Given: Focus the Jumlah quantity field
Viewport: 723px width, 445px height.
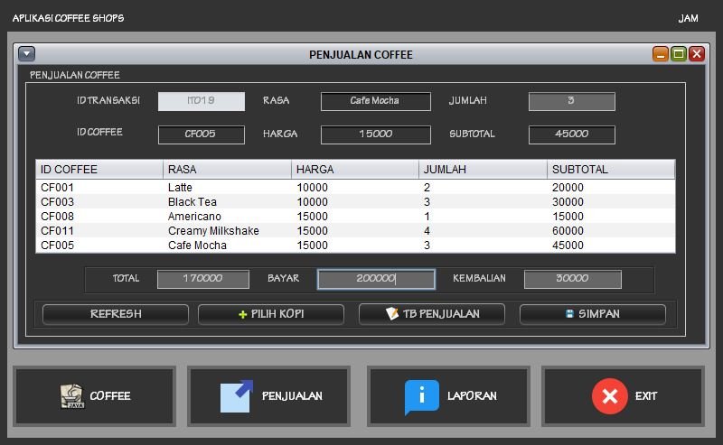Looking at the screenshot, I should pos(571,101).
